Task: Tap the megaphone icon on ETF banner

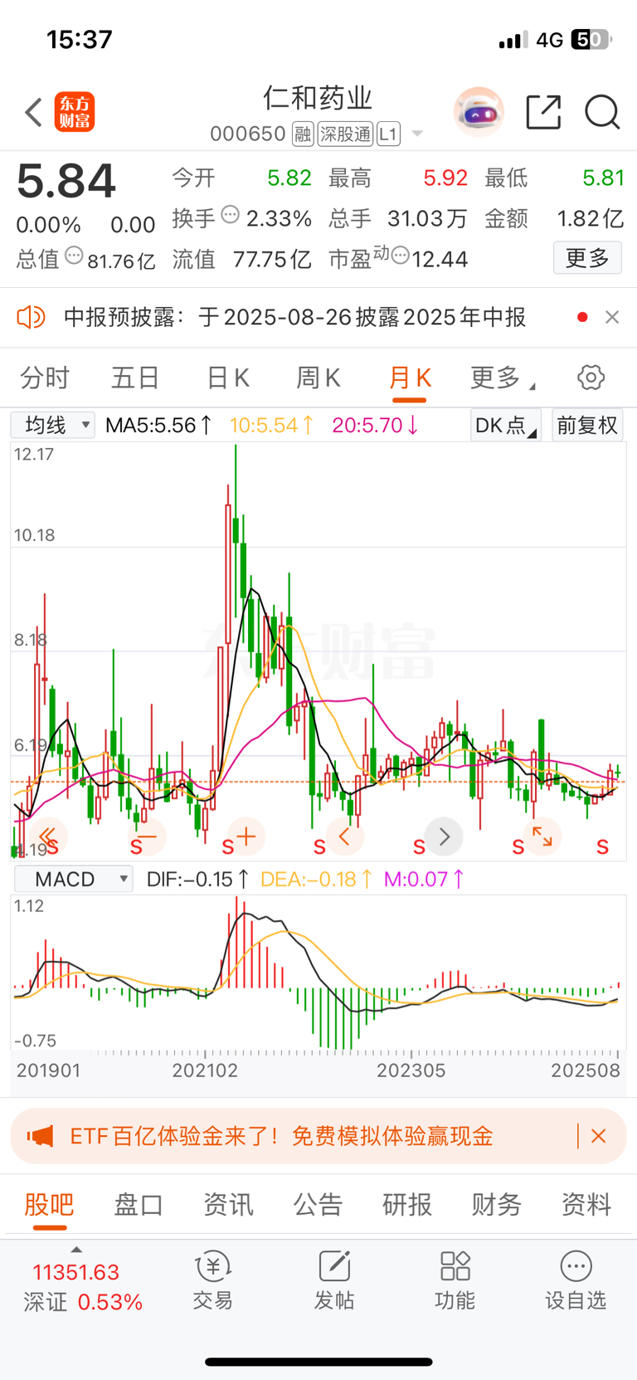Action: tap(40, 1136)
